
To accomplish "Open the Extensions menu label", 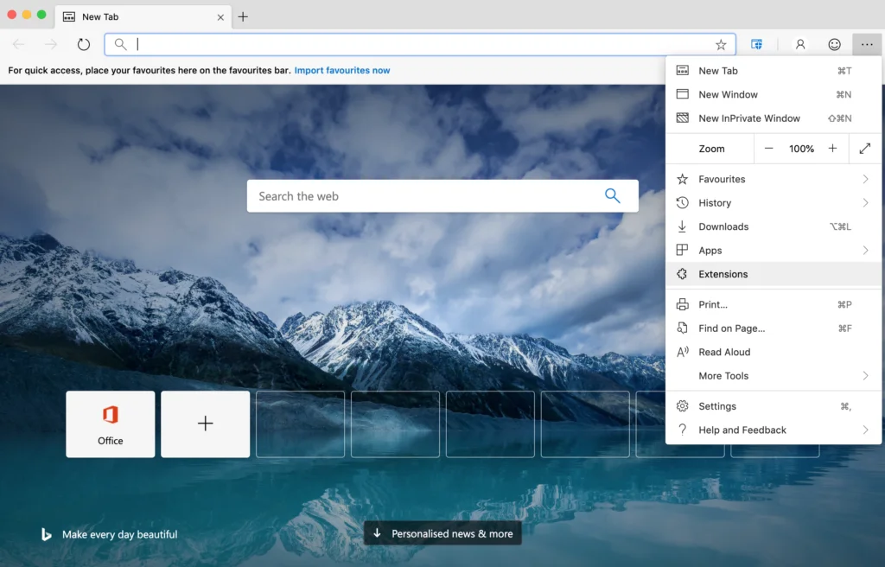I will tap(723, 274).
